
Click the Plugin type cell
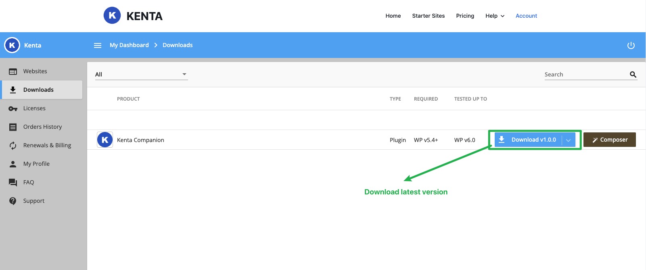[398, 140]
